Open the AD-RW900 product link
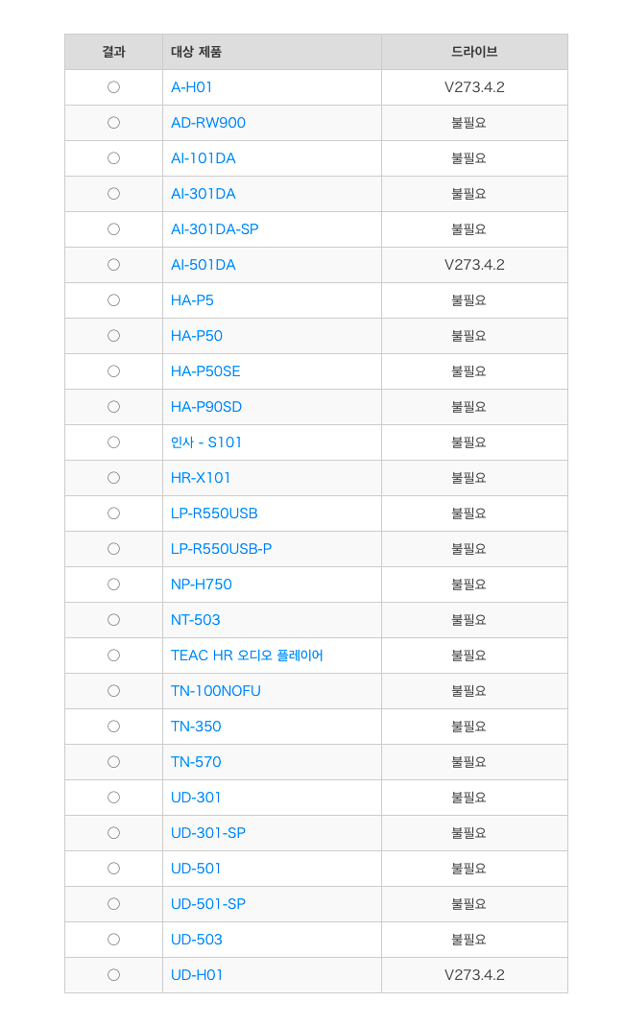Viewport: 624px width, 1026px height. click(208, 122)
